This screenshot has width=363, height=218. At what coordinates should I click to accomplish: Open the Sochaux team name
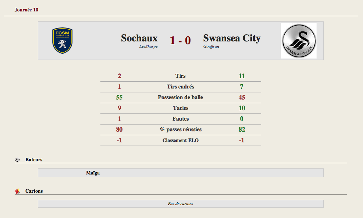coord(139,38)
